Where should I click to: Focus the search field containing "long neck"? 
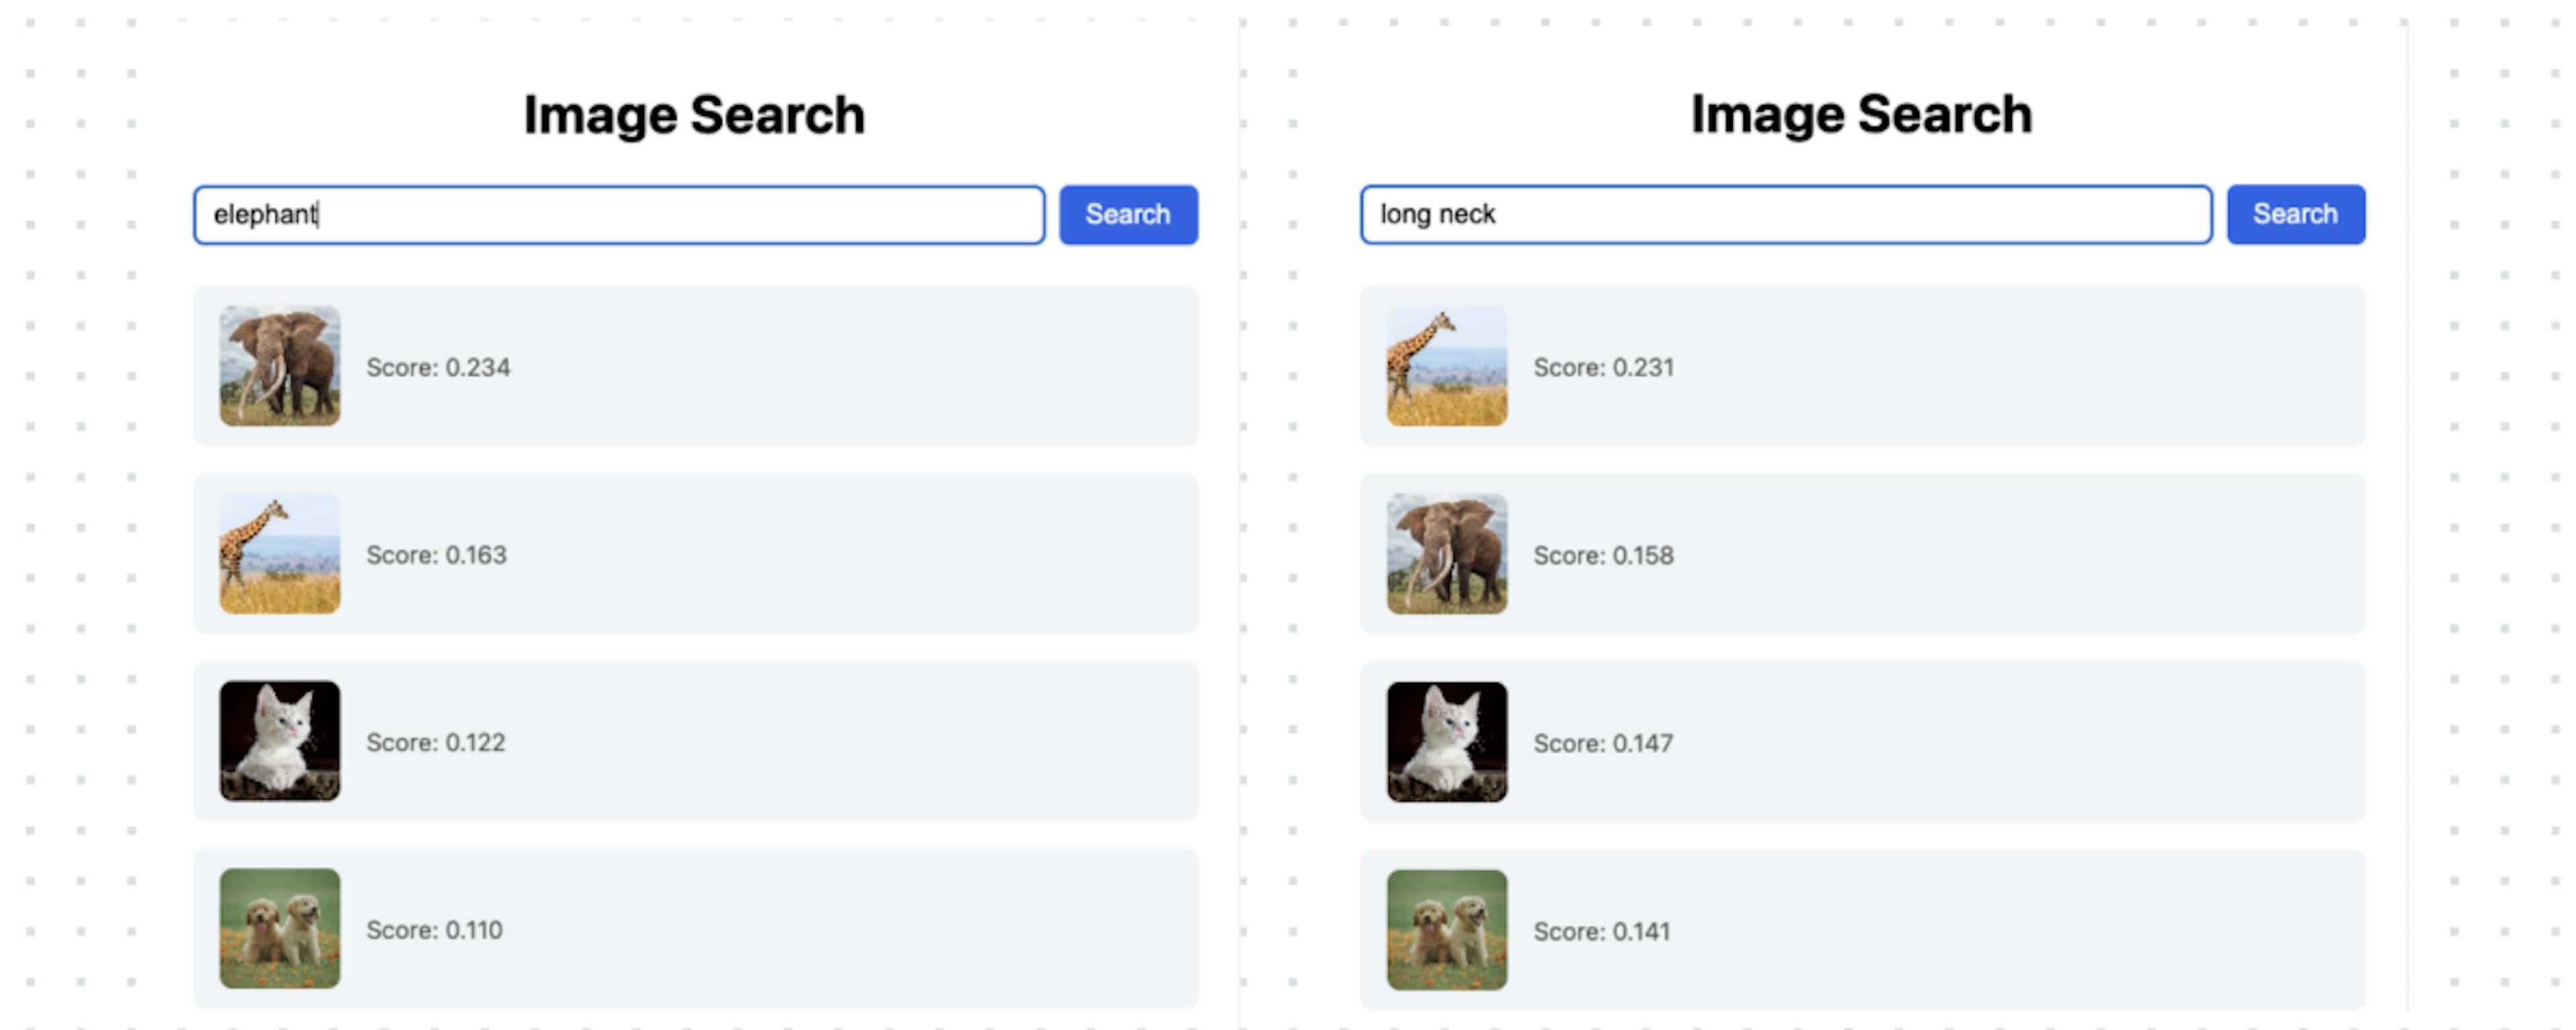pos(1785,214)
